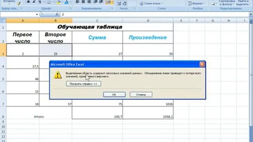The image size is (253, 142).
Task: Click in the formula bar field
Action: [x=155, y=15]
